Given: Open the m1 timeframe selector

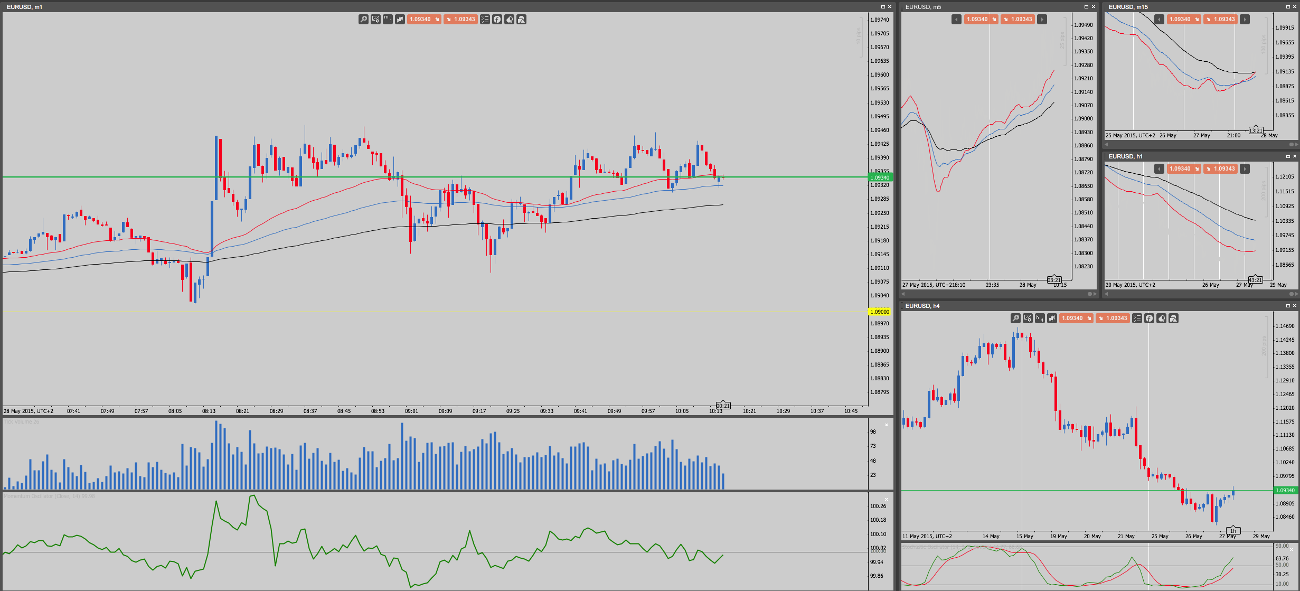Looking at the screenshot, I should point(388,20).
